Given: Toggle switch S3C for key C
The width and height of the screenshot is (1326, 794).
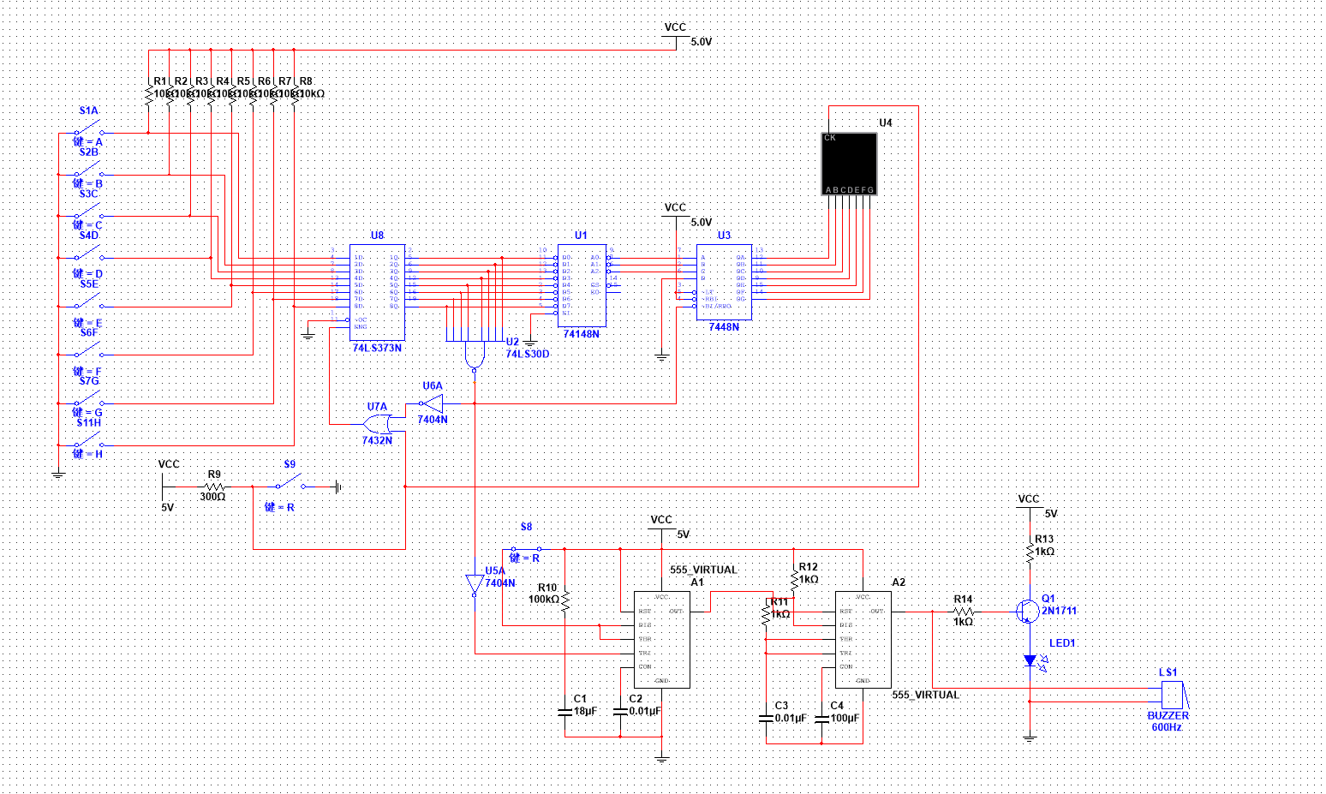Looking at the screenshot, I should click(88, 212).
